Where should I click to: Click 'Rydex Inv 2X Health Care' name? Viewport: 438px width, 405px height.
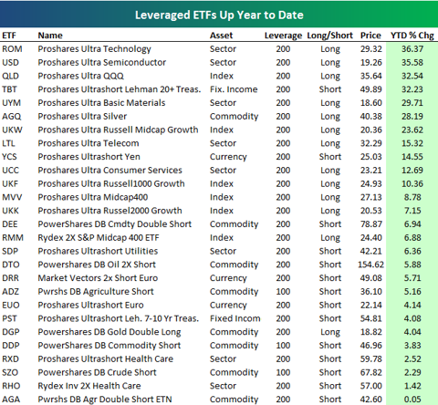click(89, 386)
